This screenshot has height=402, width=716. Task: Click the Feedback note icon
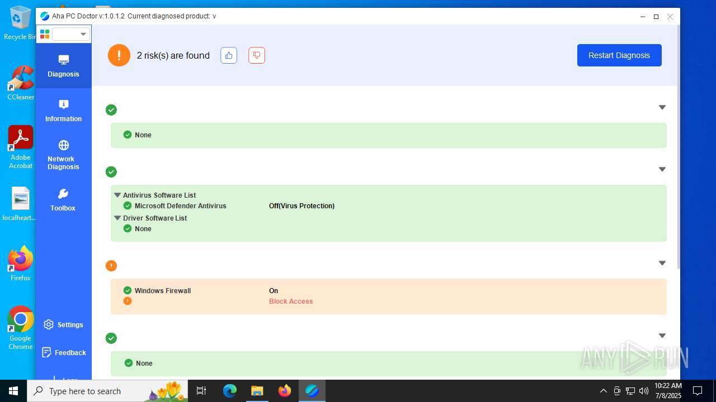click(x=47, y=352)
